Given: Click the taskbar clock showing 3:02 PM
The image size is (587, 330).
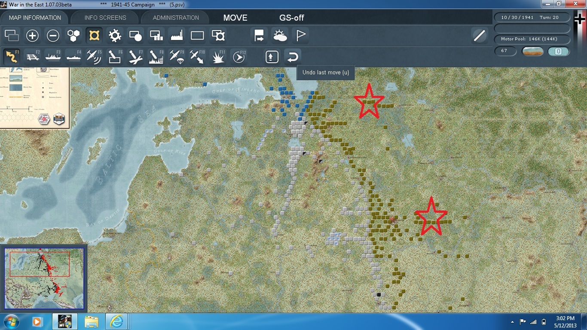Looking at the screenshot, I should 565,321.
